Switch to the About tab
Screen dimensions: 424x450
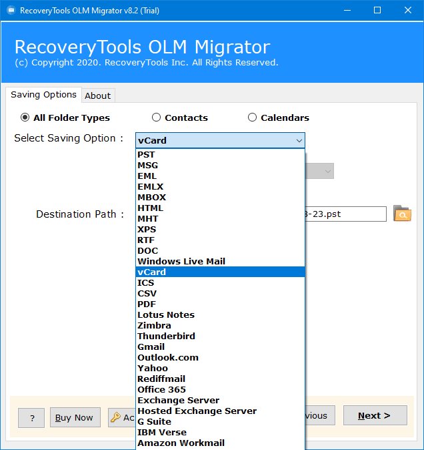(98, 95)
